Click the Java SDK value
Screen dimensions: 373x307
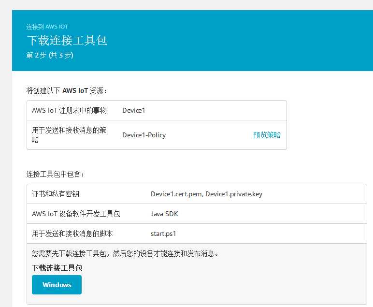pos(164,214)
